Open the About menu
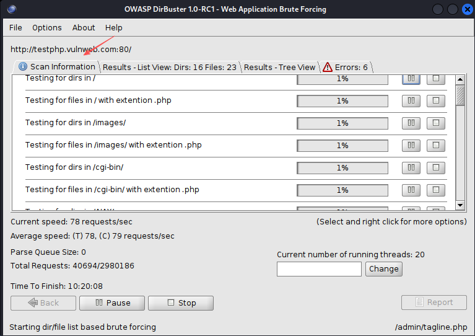 coord(84,28)
